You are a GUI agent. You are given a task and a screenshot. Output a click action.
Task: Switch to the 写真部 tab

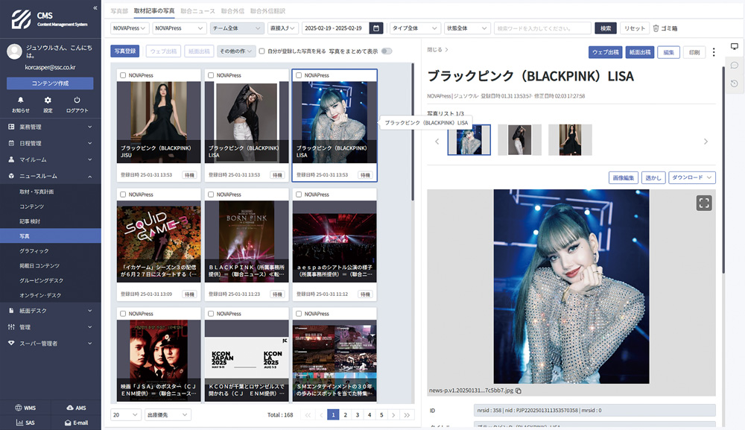(119, 11)
